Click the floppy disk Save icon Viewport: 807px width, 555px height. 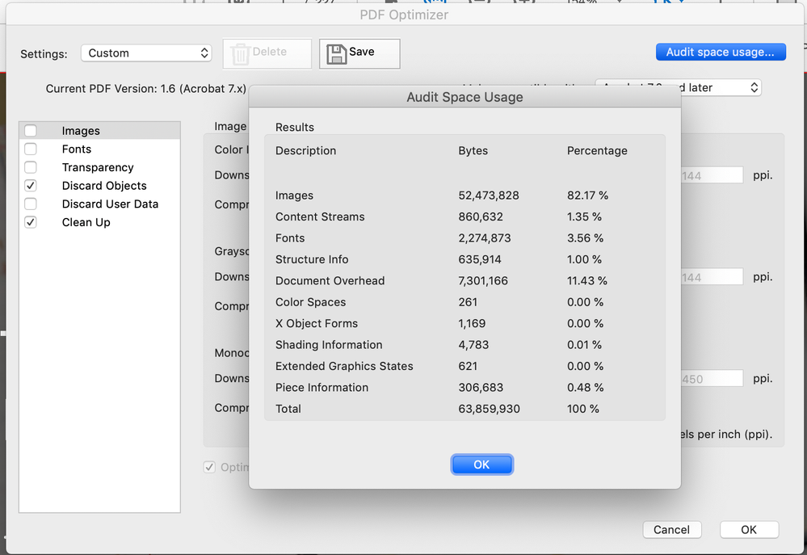click(x=336, y=53)
